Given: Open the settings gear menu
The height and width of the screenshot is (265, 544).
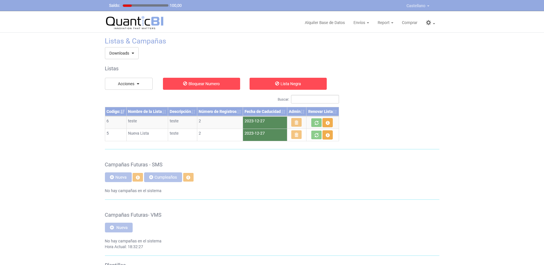Looking at the screenshot, I should click(x=430, y=23).
